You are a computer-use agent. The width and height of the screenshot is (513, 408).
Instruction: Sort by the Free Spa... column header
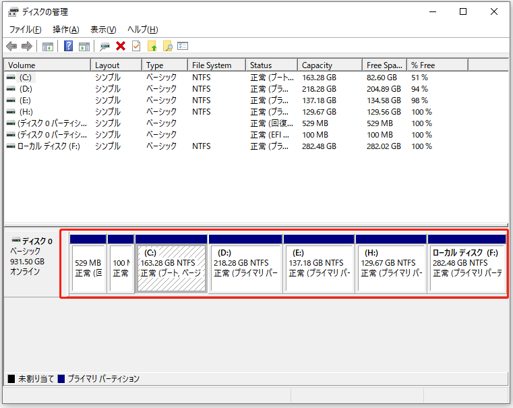[384, 65]
